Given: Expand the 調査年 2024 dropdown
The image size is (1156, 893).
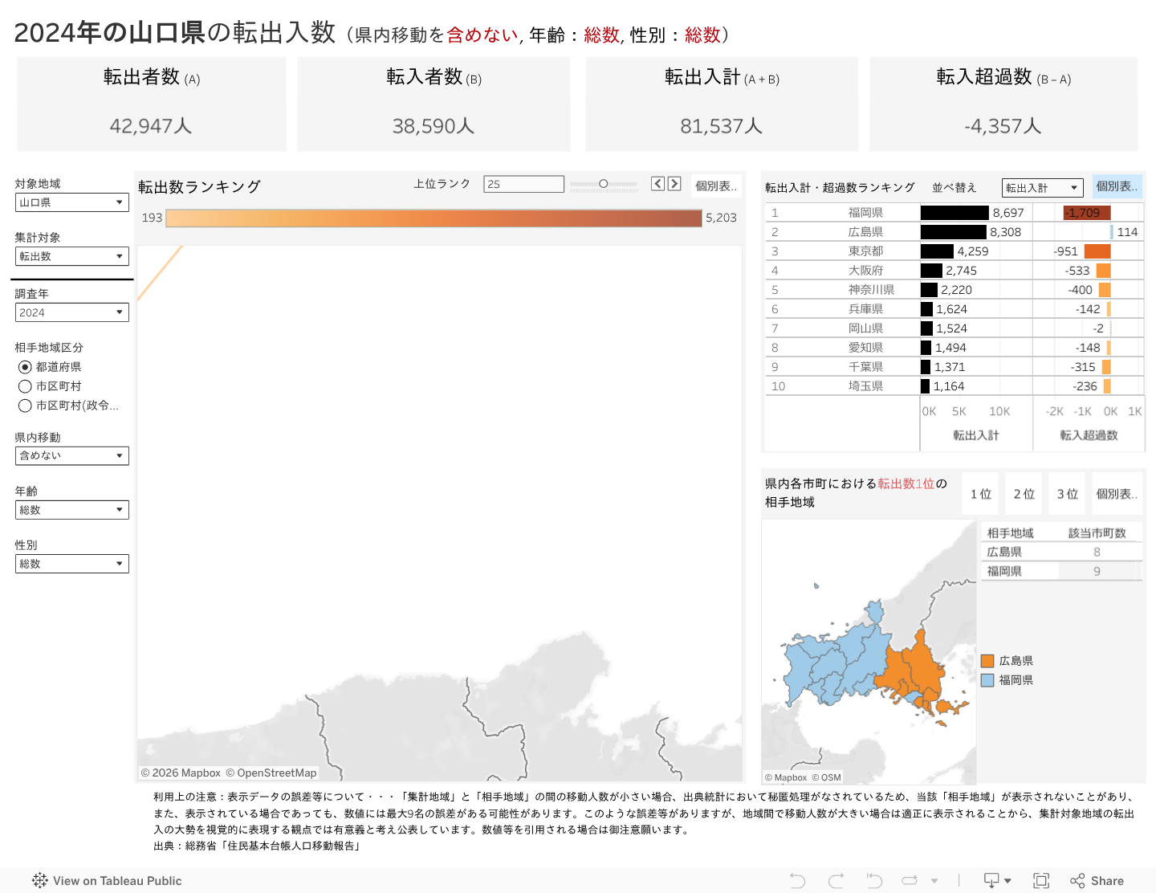Looking at the screenshot, I should tap(71, 312).
